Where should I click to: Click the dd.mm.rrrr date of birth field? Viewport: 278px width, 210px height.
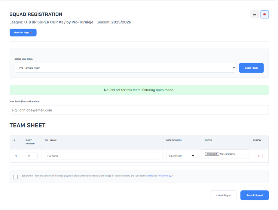(182, 156)
